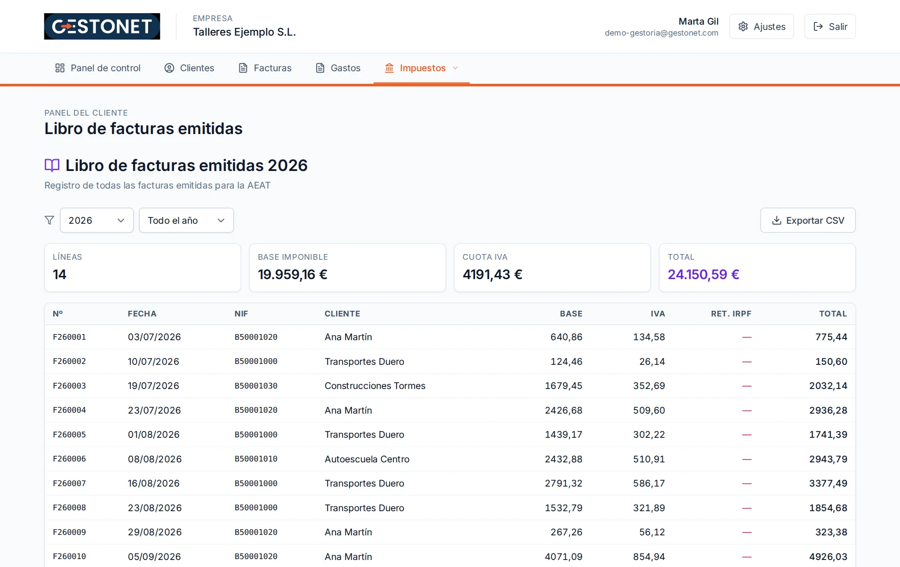Click NIF B50001010
900x567 pixels.
click(256, 459)
